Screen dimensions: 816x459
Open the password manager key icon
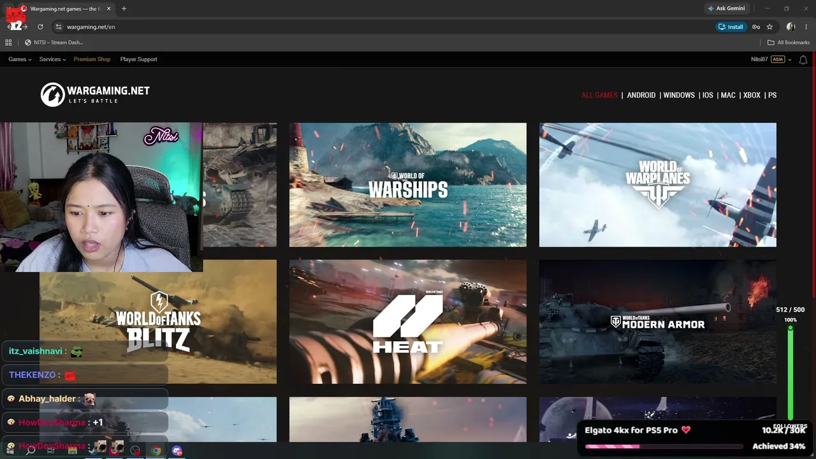(x=756, y=27)
